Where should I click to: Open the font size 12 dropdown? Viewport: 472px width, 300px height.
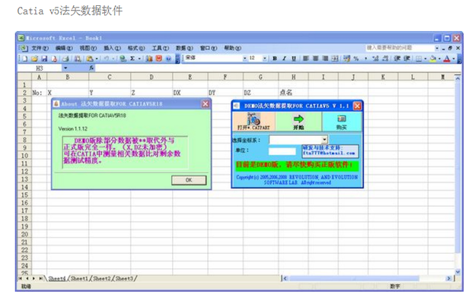[x=265, y=58]
